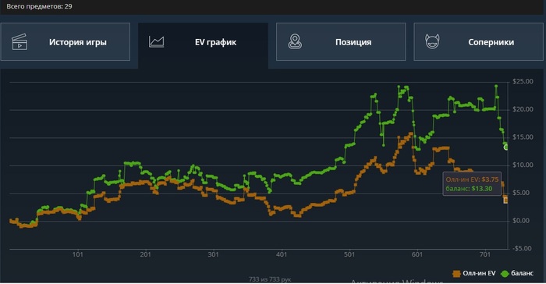Click the line chart icon
546x284 pixels.
156,42
